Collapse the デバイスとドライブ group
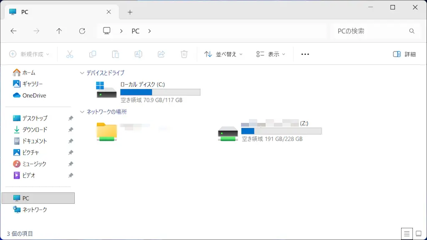The width and height of the screenshot is (427, 240). (82, 73)
